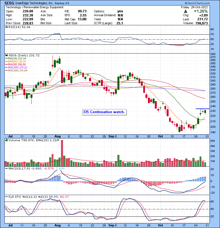
Task: Click the blue horizontal resistance line above recent candles
Action: (x=203, y=109)
